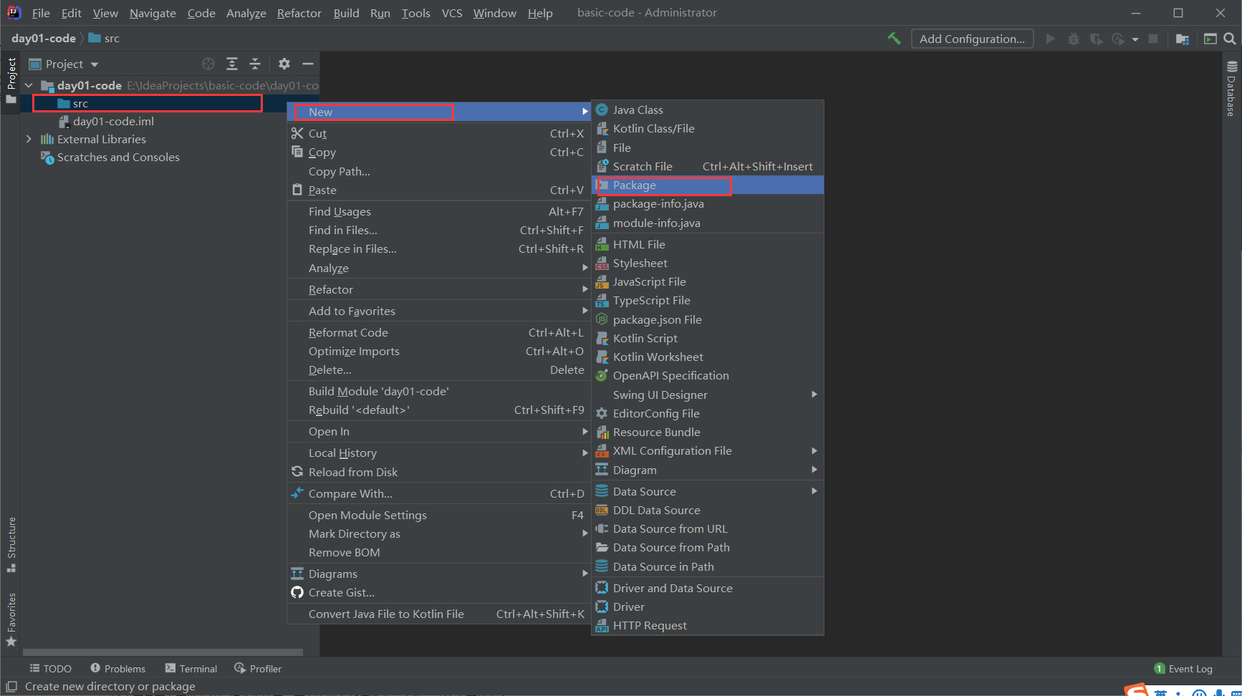Choose OpenAPI Specification entry

708,375
